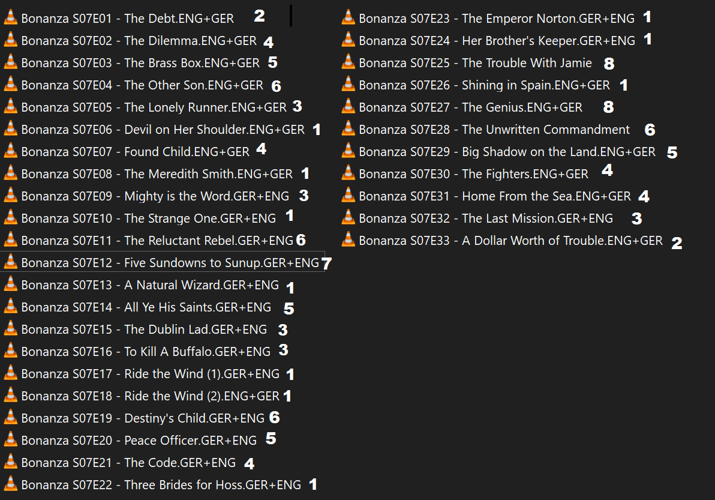Click VLC icon for S07E32 The Last Mission
715x500 pixels.
click(349, 218)
